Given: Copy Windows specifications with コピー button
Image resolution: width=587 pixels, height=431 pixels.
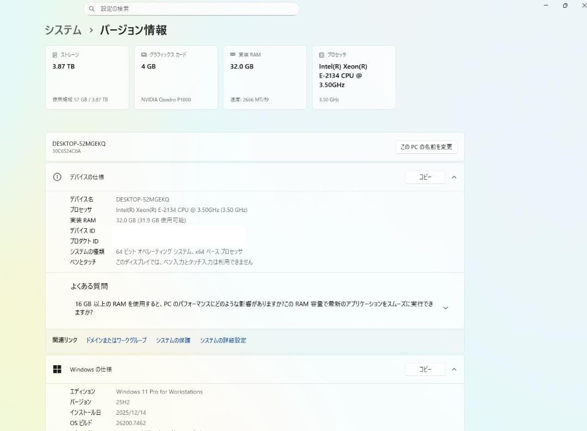Looking at the screenshot, I should click(x=425, y=369).
